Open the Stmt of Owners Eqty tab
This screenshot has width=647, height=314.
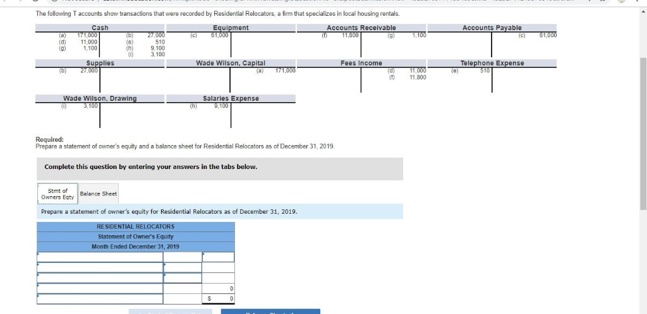click(x=57, y=194)
